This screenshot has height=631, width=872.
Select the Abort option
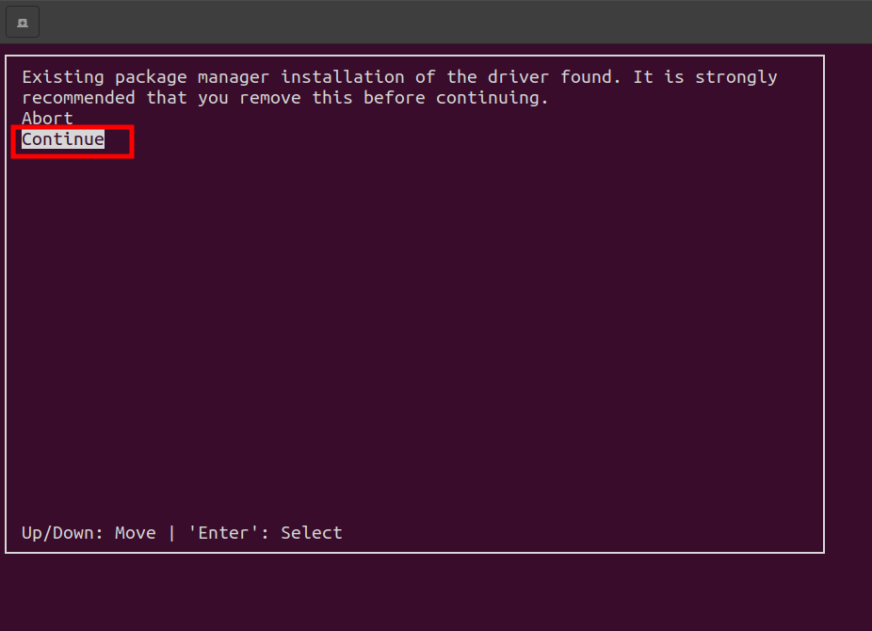point(47,119)
